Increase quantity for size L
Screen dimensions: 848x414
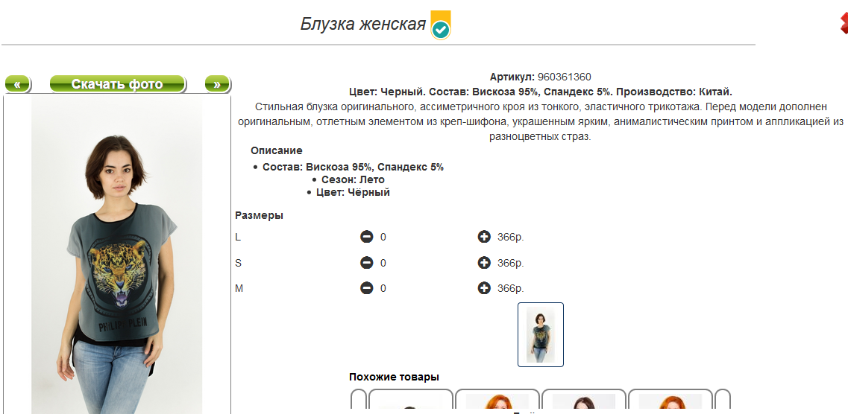click(484, 237)
